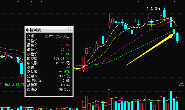Click the 收盘价 10.24 row

(x=48, y=54)
